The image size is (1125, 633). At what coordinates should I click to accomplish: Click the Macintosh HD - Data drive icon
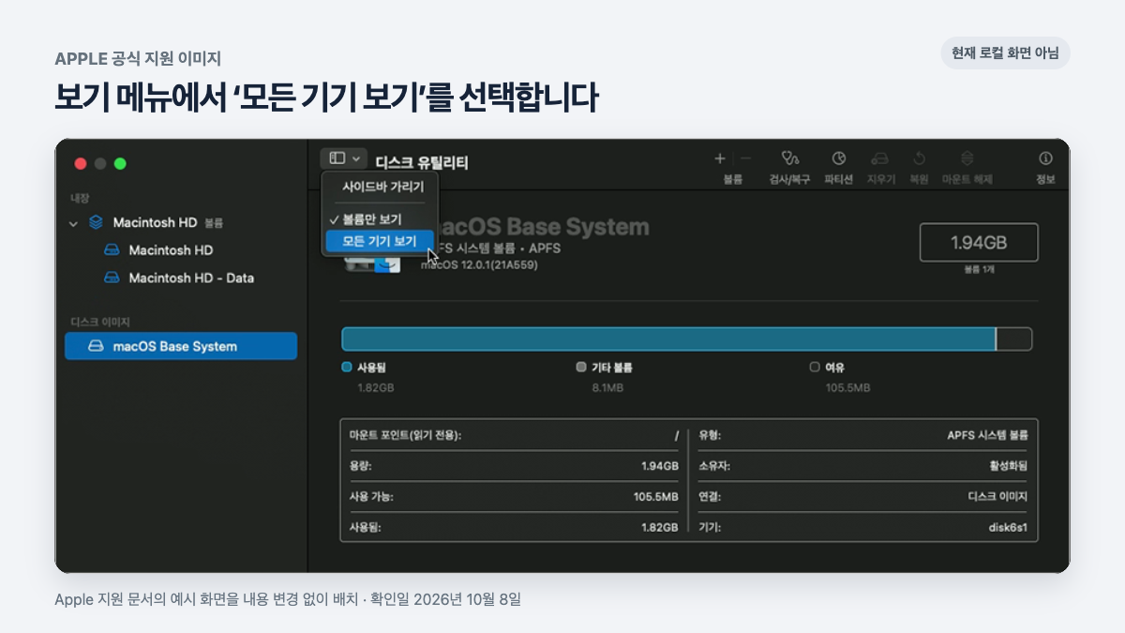[112, 278]
